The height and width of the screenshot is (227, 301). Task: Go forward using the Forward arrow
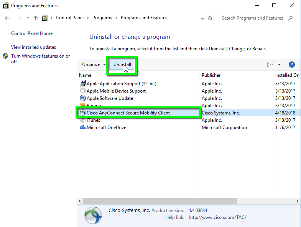pyautogui.click(x=19, y=18)
